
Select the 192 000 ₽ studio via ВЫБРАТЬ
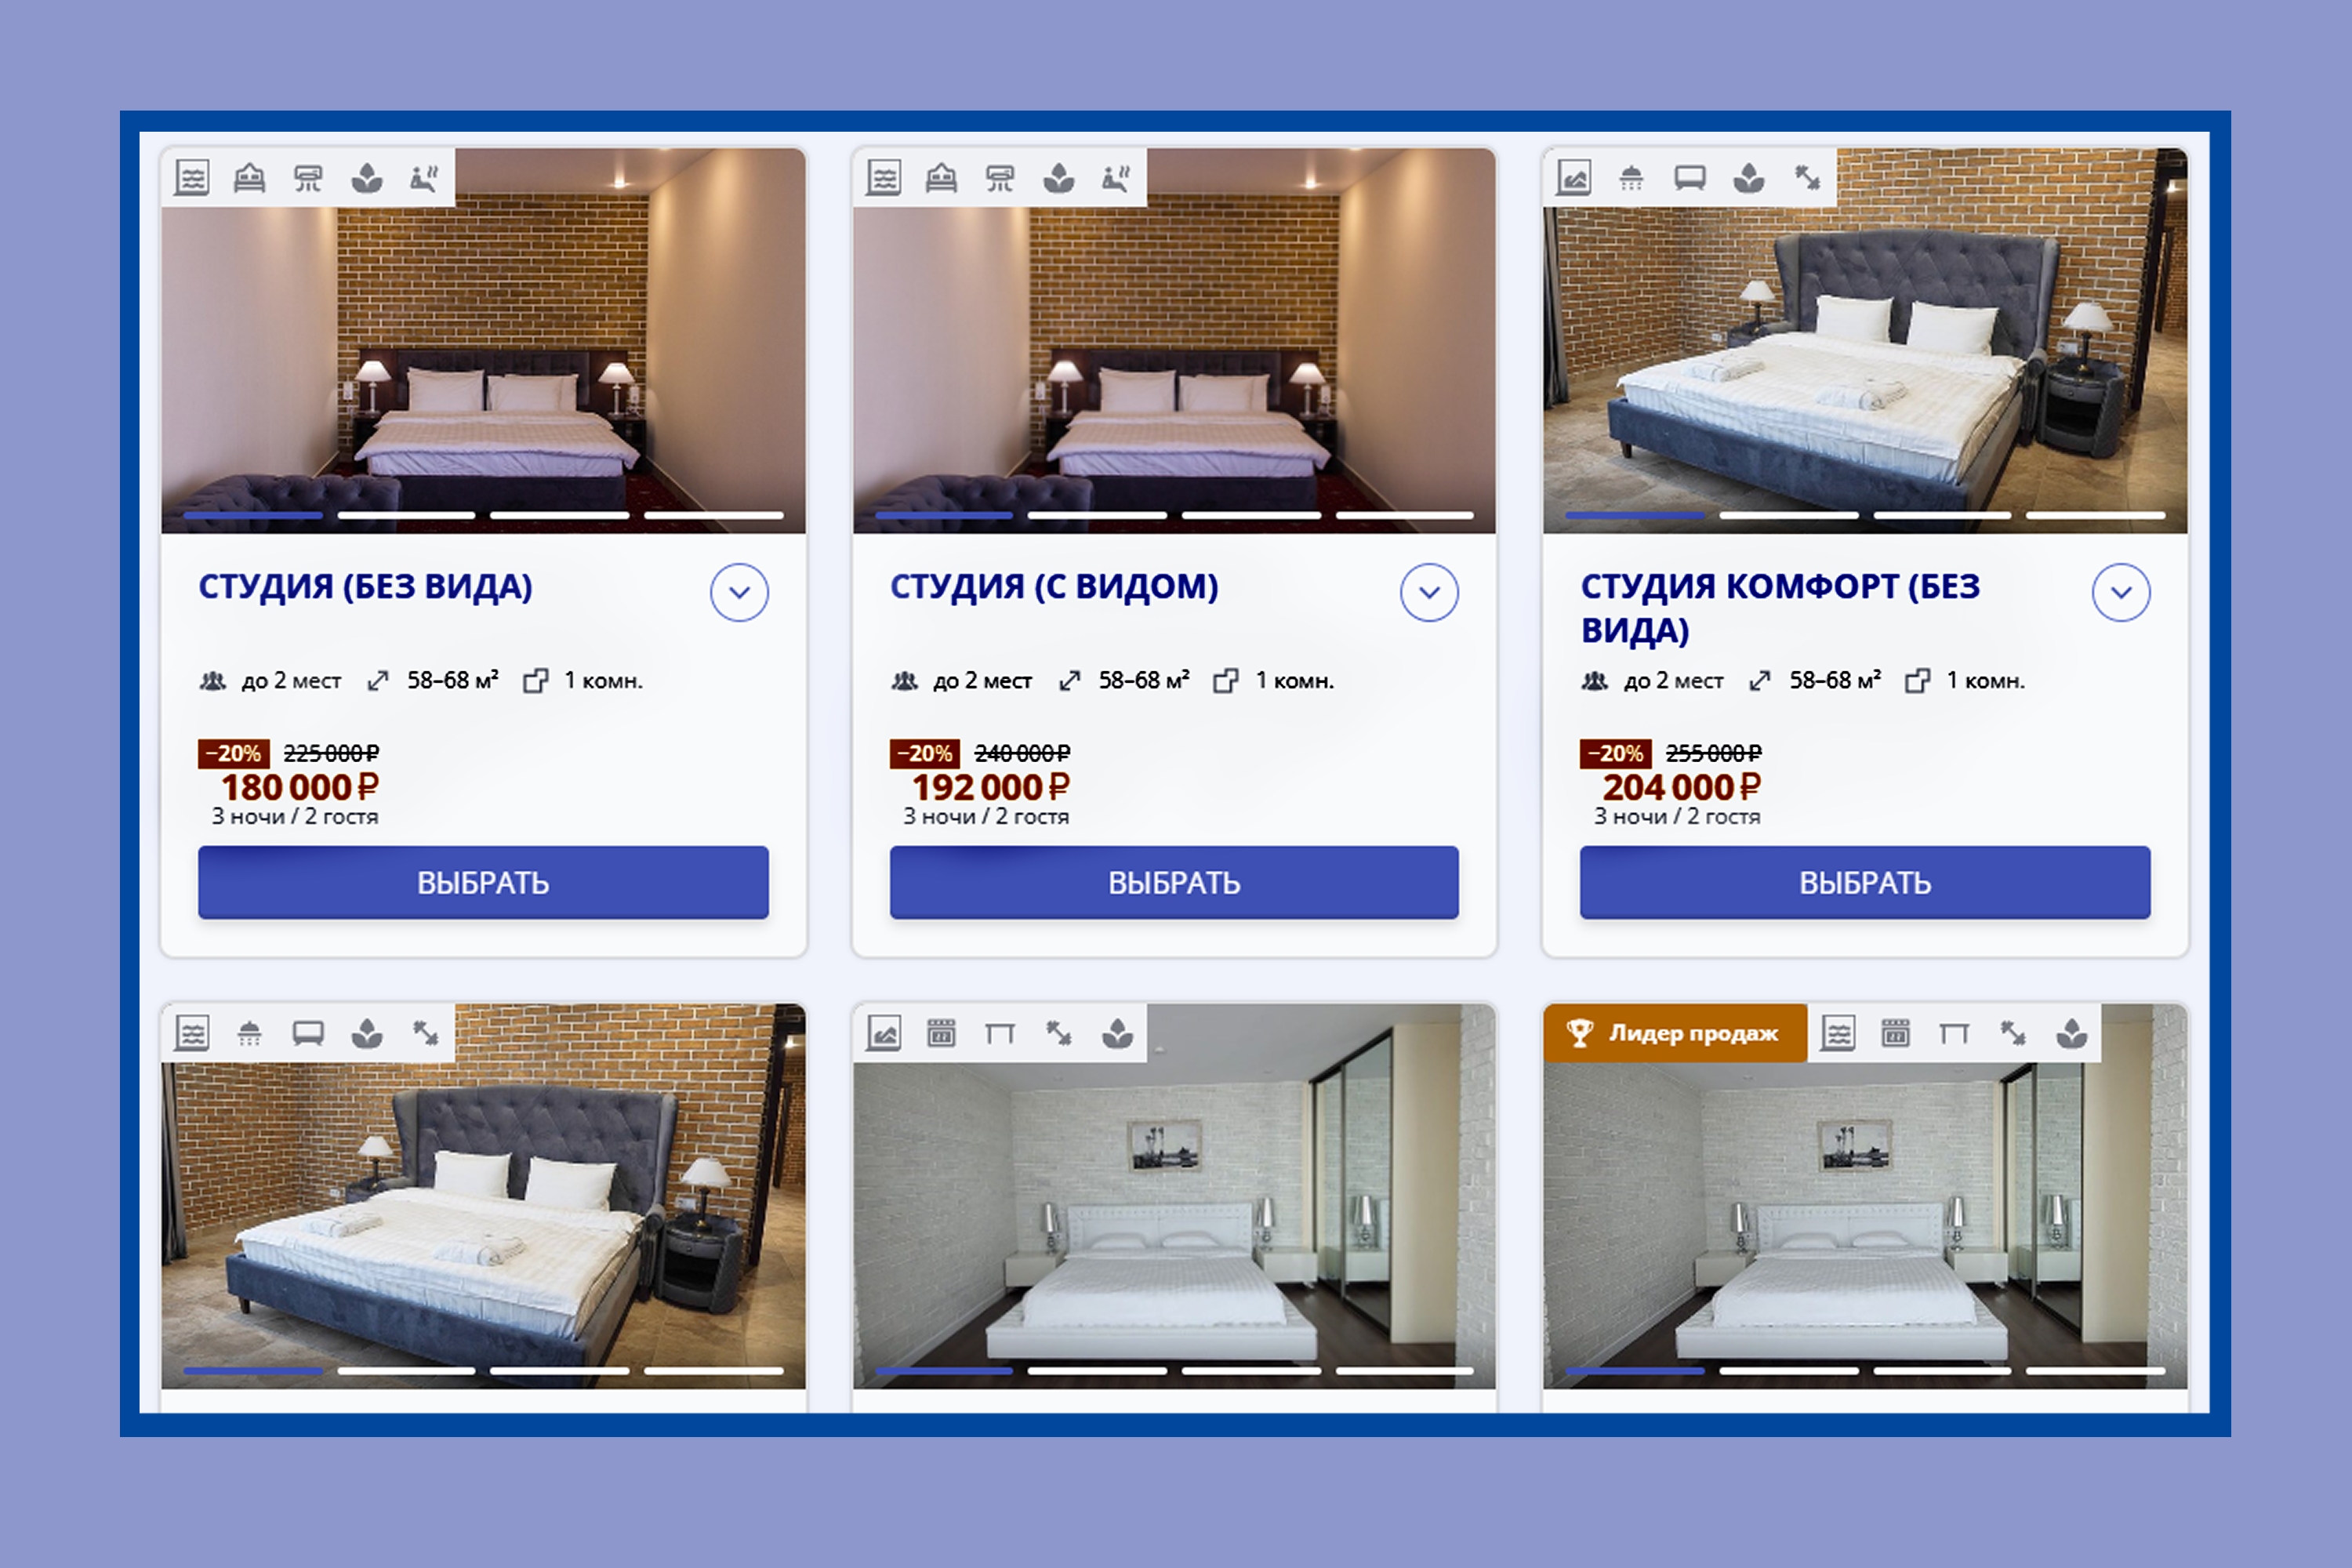pyautogui.click(x=1174, y=882)
